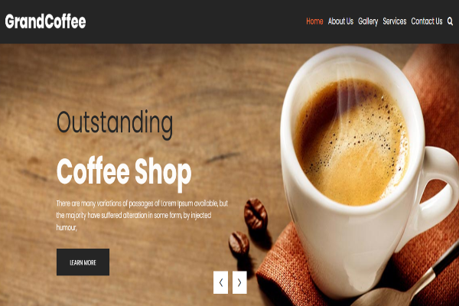Show previous slide with left arrow

[x=221, y=282]
